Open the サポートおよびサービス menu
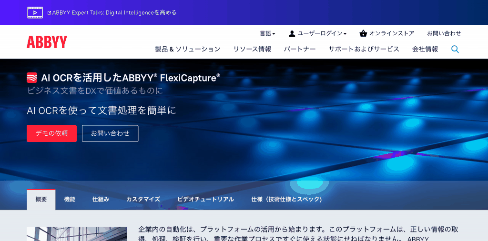The height and width of the screenshot is (241, 488). pyautogui.click(x=364, y=49)
